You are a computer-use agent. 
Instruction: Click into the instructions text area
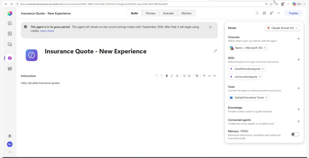tap(119, 83)
